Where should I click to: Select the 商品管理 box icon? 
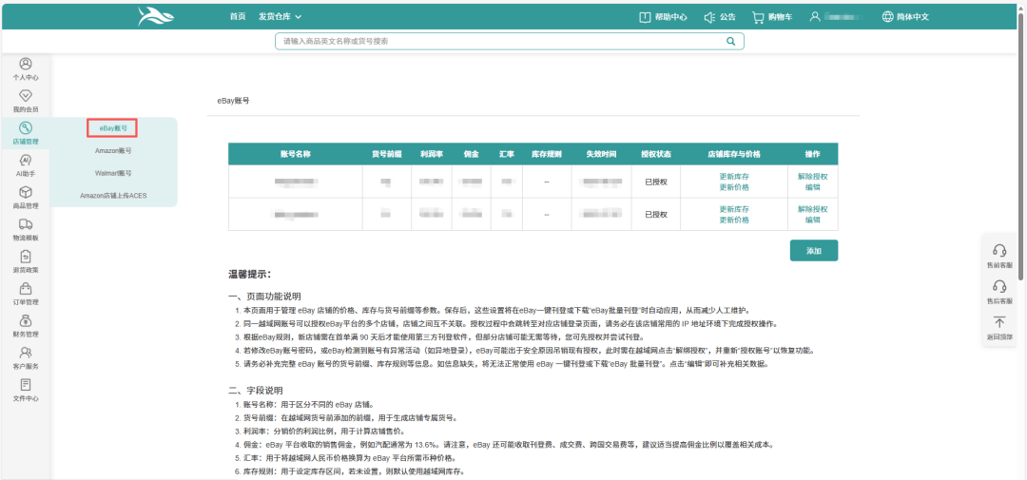point(26,193)
